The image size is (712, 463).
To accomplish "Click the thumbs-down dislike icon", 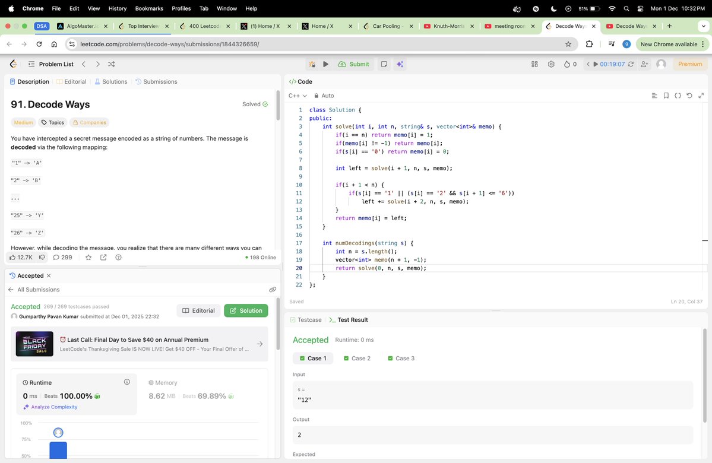I will click(42, 258).
